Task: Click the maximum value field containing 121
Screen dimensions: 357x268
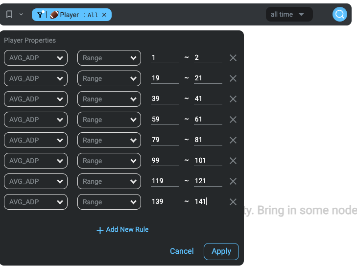Action: [208, 181]
